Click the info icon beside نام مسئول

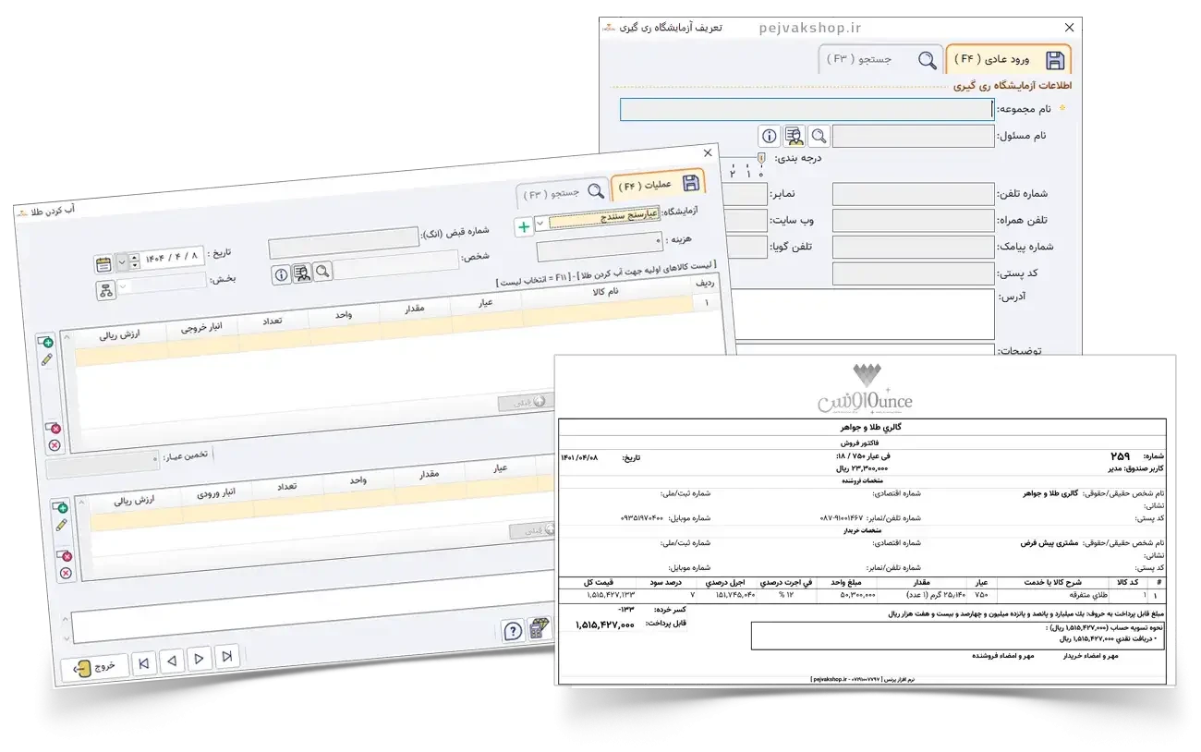pos(770,137)
